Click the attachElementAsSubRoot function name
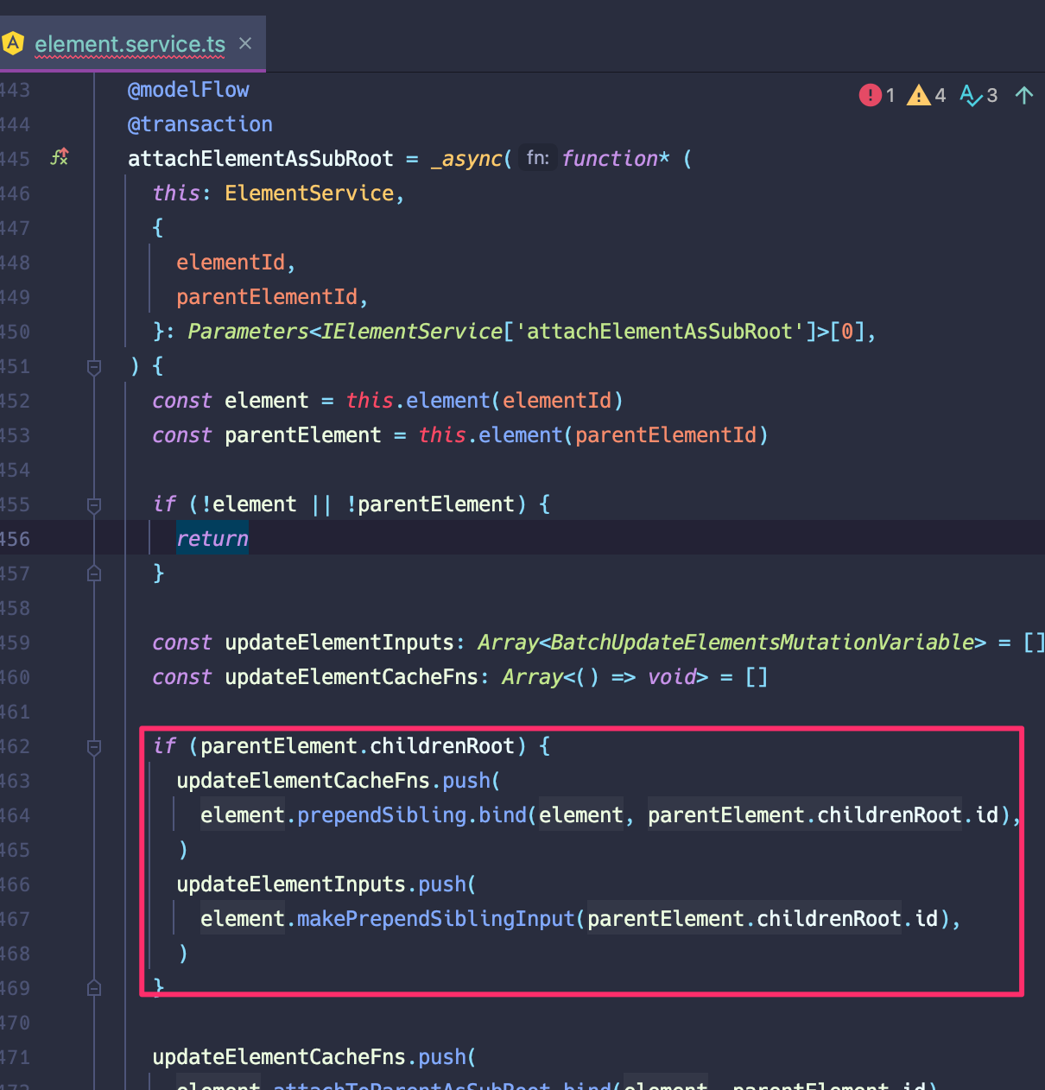Viewport: 1045px width, 1090px height. [x=259, y=158]
